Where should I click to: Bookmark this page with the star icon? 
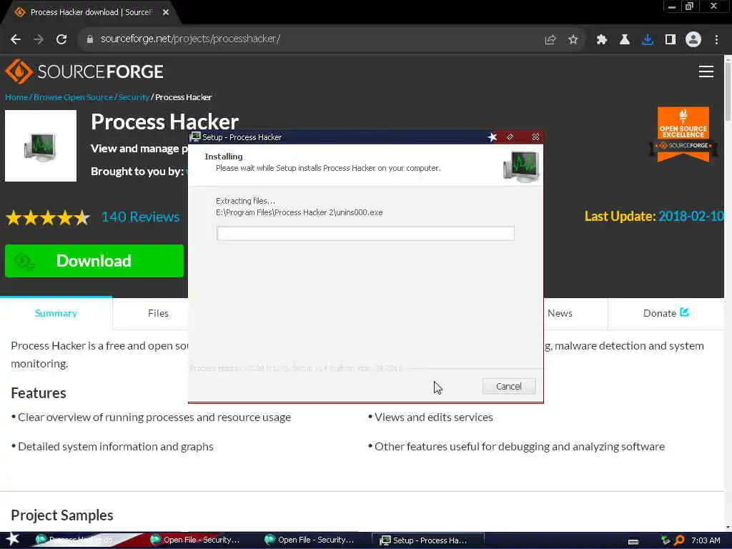573,40
